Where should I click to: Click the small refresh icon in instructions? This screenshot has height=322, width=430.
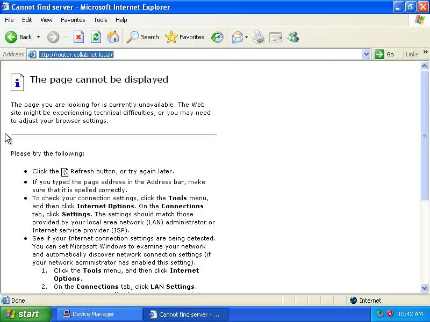click(x=64, y=172)
